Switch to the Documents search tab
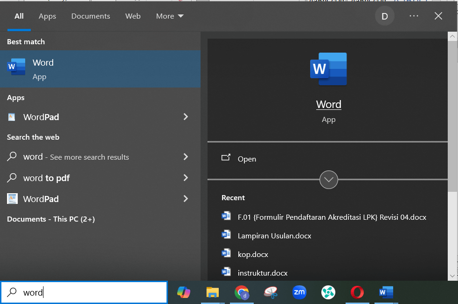The image size is (458, 304). pyautogui.click(x=90, y=16)
